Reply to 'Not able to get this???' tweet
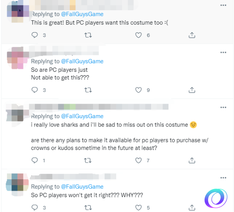This screenshot has width=234, height=212. 34,90
